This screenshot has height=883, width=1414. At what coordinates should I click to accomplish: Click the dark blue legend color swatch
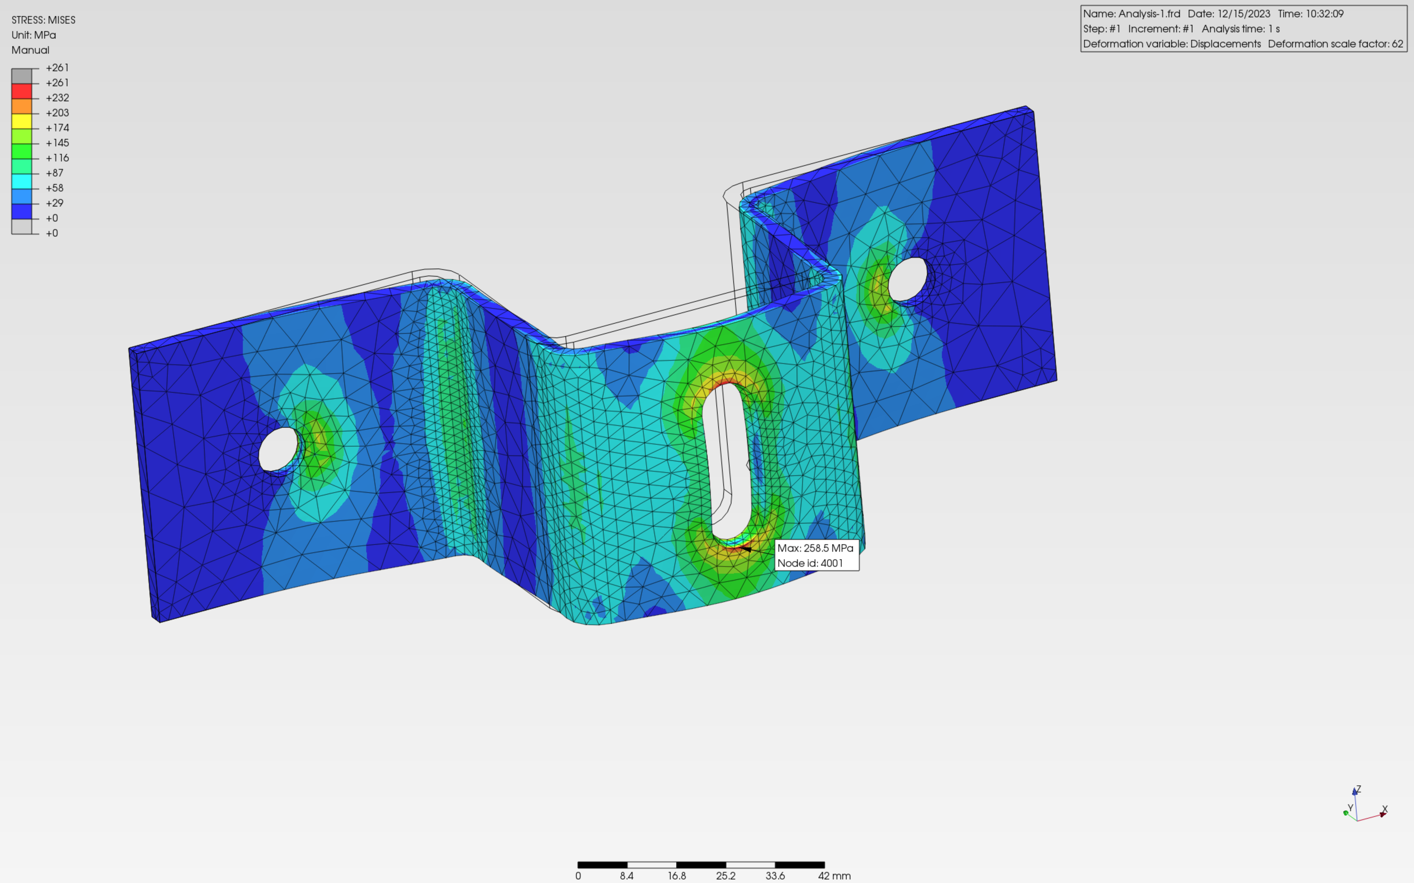pyautogui.click(x=22, y=211)
